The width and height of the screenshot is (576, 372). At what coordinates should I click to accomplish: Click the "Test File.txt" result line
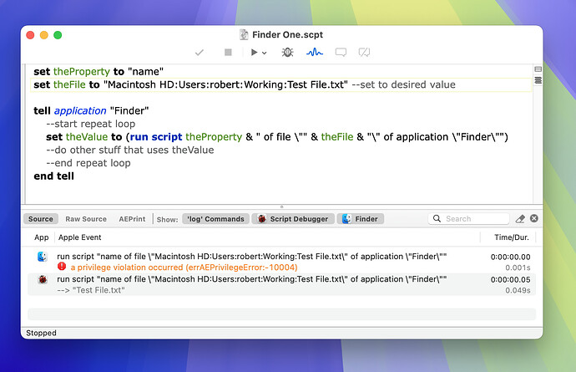point(91,290)
